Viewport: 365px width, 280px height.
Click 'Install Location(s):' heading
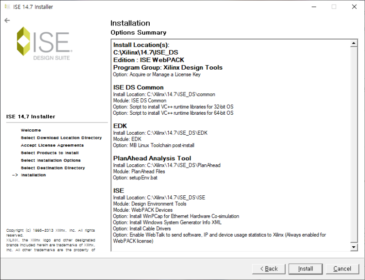click(x=141, y=45)
